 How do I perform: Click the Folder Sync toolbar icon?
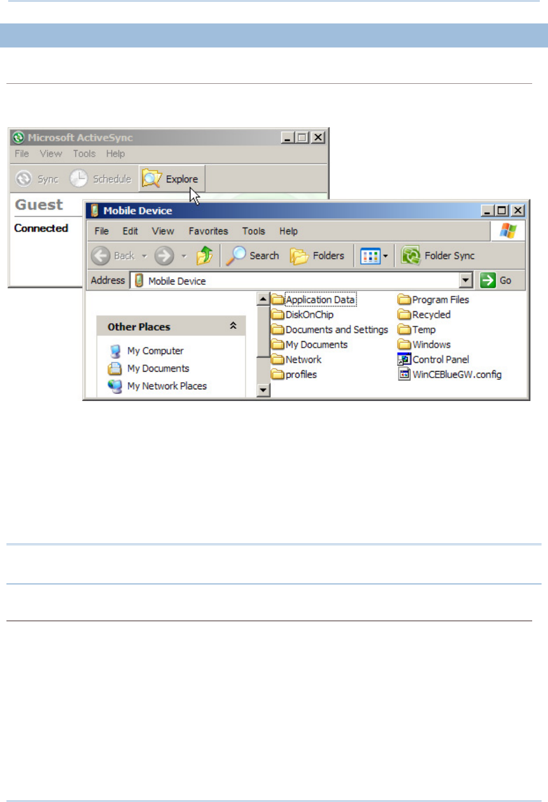tap(411, 256)
